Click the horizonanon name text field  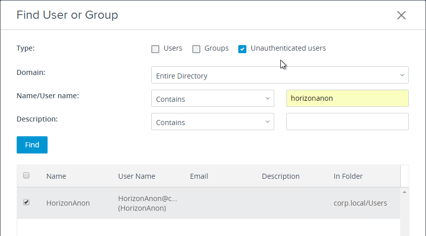pyautogui.click(x=348, y=98)
